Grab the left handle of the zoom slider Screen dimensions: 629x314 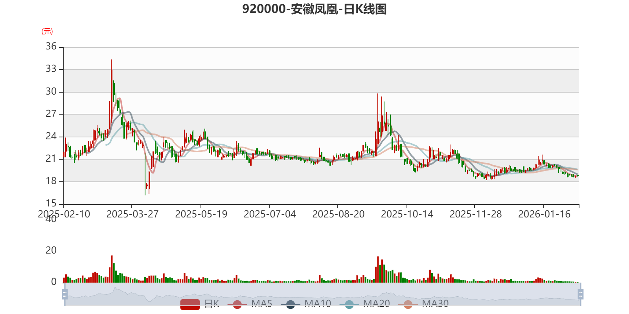(x=65, y=294)
